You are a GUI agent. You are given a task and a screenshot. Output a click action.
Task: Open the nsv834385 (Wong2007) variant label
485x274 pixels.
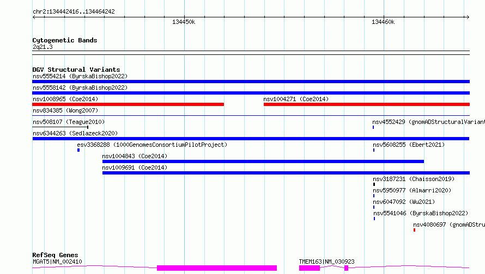click(65, 110)
